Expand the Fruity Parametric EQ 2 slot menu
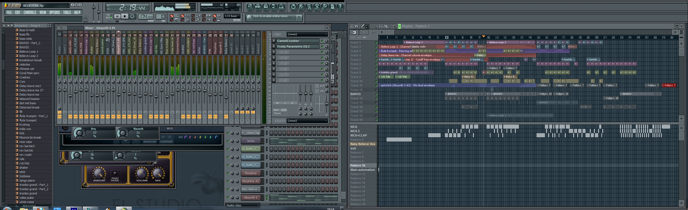 (x=274, y=46)
